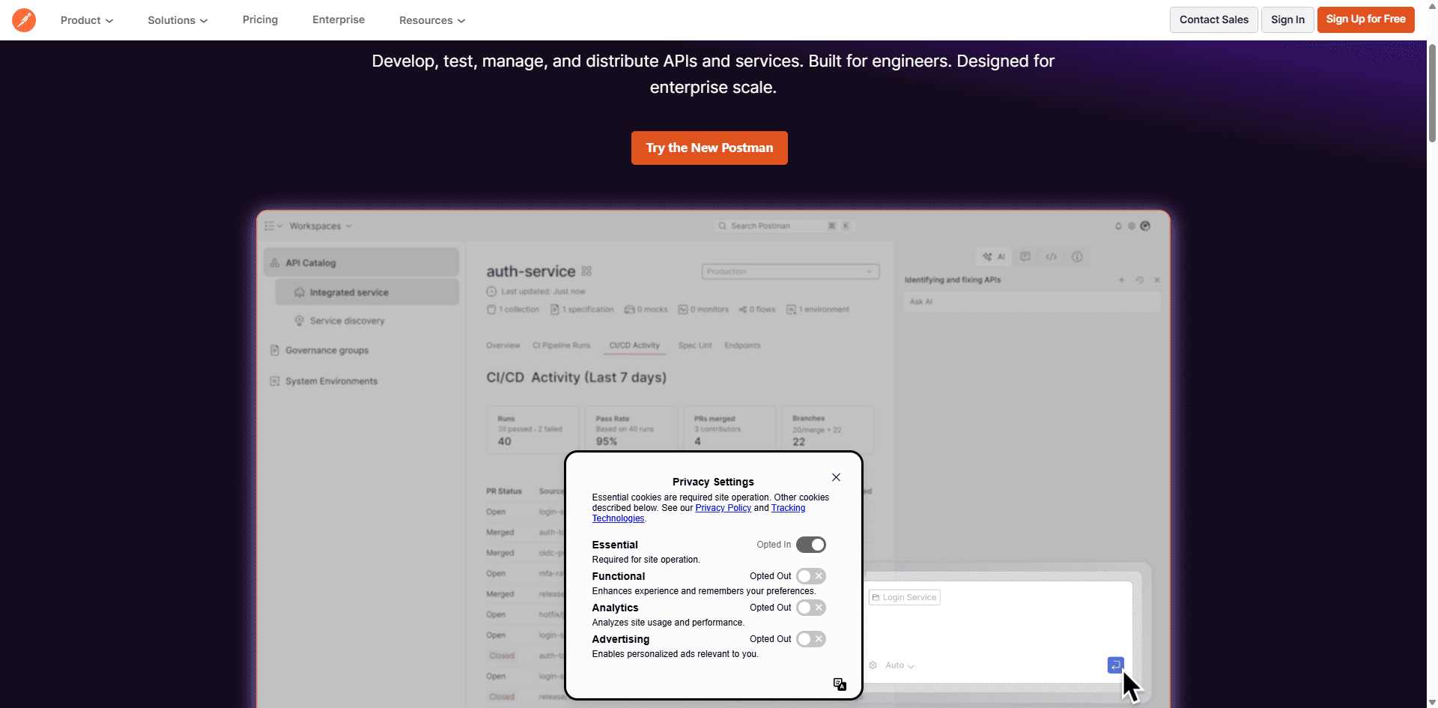The image size is (1438, 708).
Task: Open the Privacy Policy link
Action: tap(723, 508)
